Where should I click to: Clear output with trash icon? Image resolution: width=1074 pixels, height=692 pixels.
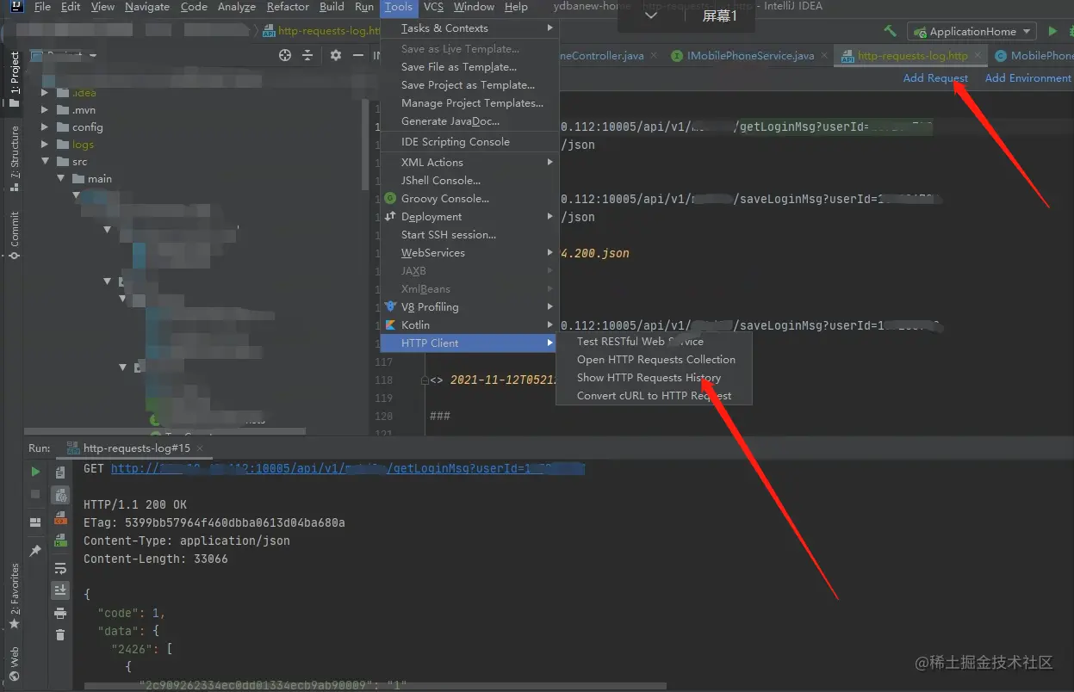[x=60, y=635]
